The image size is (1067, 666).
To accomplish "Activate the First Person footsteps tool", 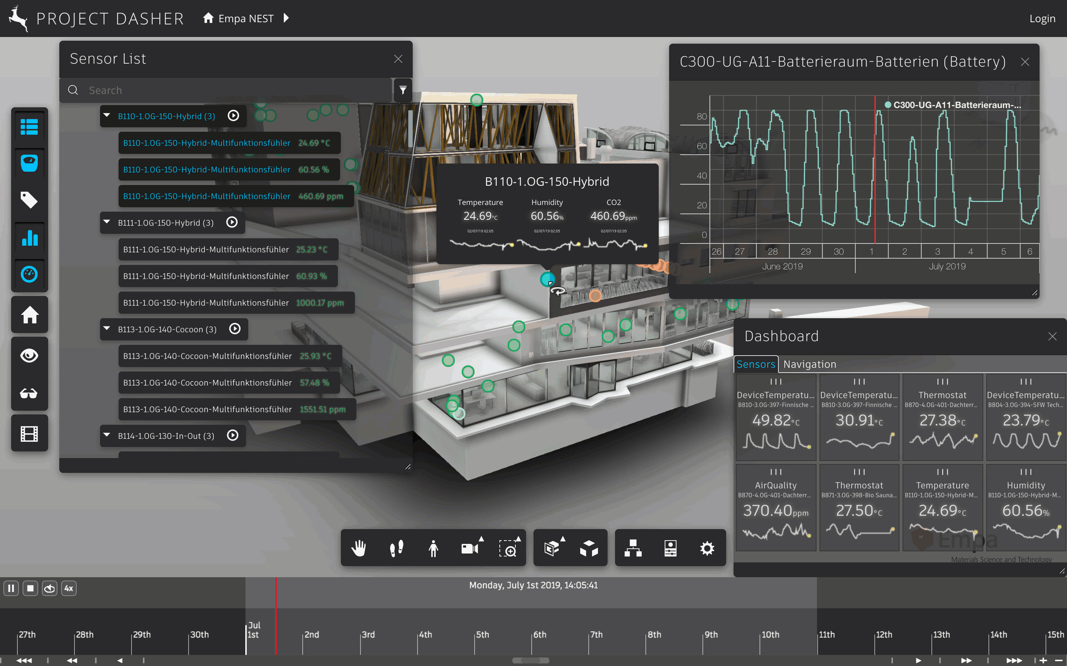I will click(396, 548).
